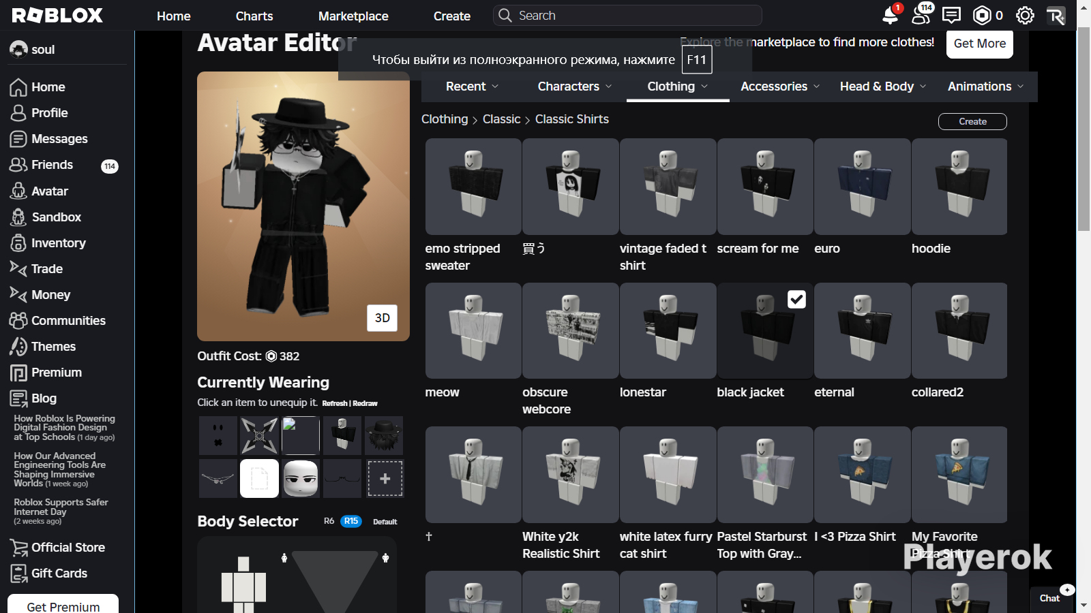Screen dimensions: 1091x613
Task: Click the Inventory icon in the sidebar
Action: click(18, 243)
